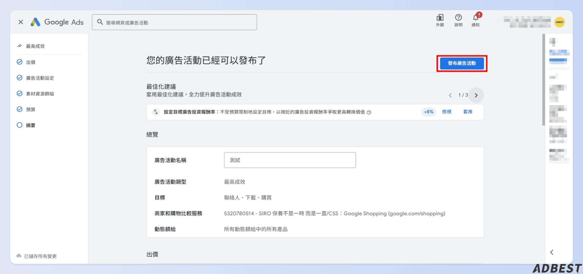Click the checkmark icon beside 廣告活動設定
Image resolution: width=583 pixels, height=274 pixels.
(x=20, y=77)
